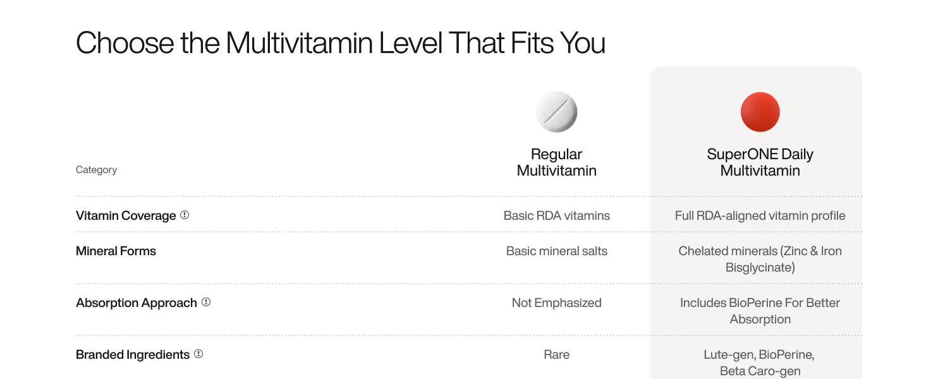Screen dimensions: 938x379
Task: Click 'Chelated minerals (Zinc & Iron Bisglycinate)' text
Action: [760, 259]
